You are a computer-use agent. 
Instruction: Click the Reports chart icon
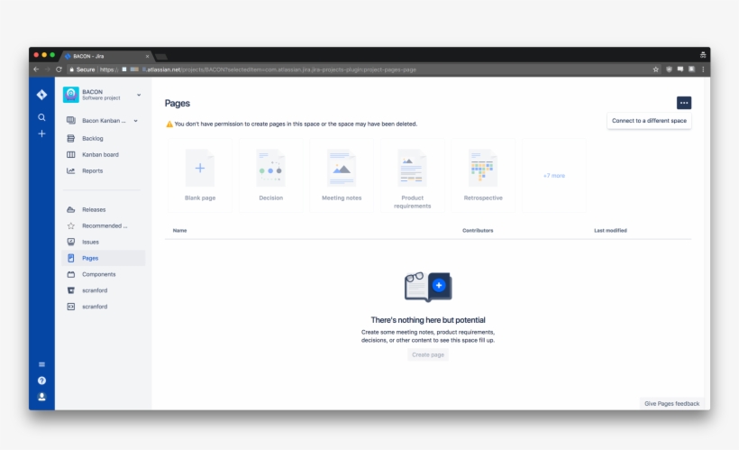click(x=70, y=170)
